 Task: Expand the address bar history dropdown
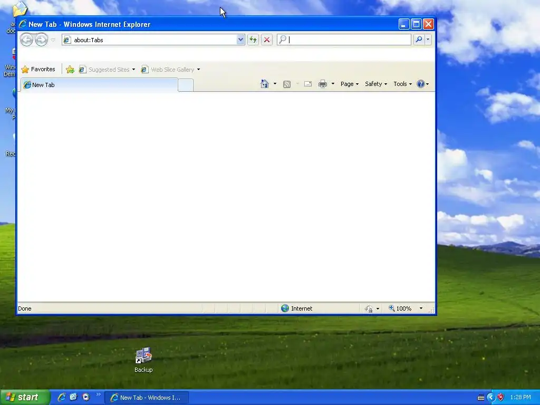(x=240, y=40)
